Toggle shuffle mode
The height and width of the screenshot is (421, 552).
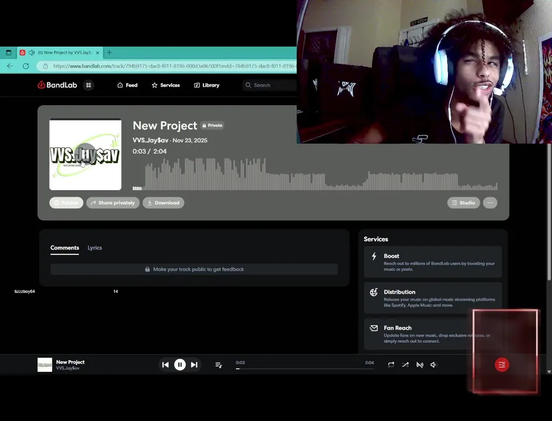pos(405,365)
